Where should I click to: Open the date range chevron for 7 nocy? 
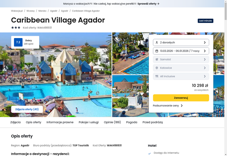[205, 51]
